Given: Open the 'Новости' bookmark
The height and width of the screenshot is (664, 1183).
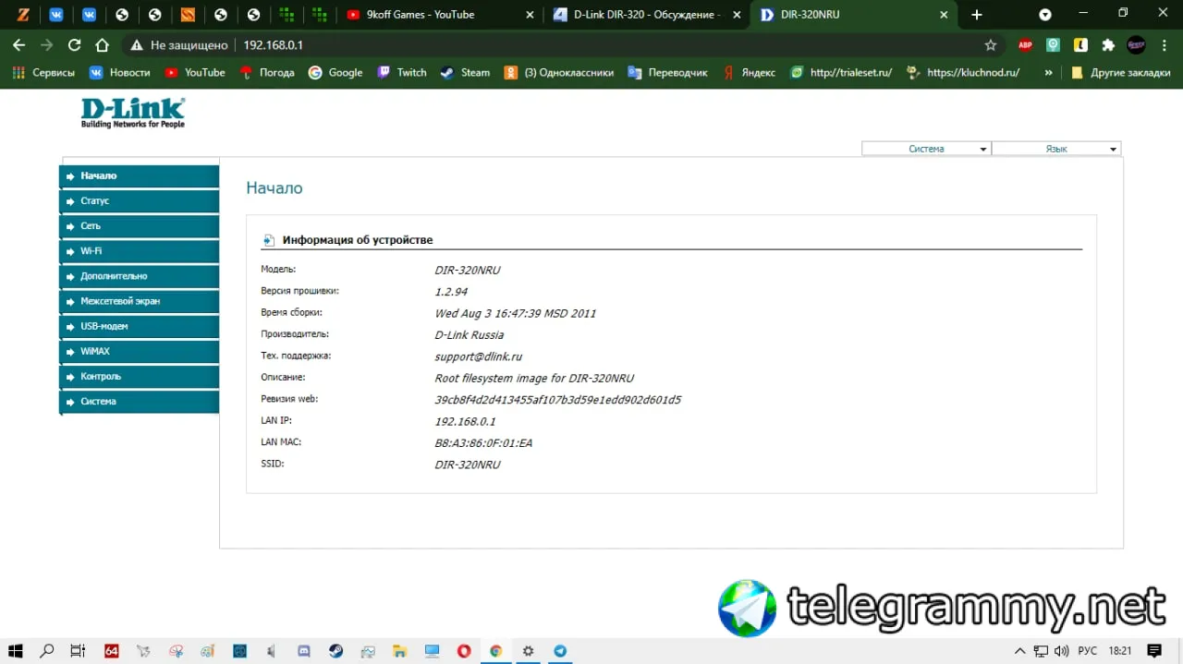Looking at the screenshot, I should (x=120, y=72).
